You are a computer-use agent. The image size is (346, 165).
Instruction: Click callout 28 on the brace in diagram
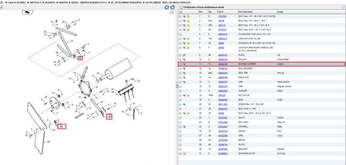tap(57, 52)
